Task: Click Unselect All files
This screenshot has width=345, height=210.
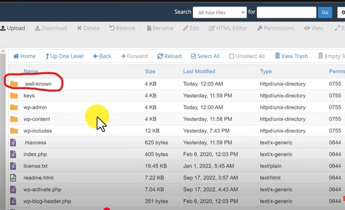Action: click(247, 56)
